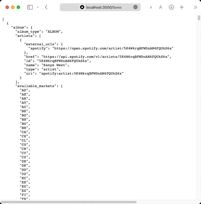The width and height of the screenshot is (201, 204).
Task: Increase text size with large A
Action: point(161,7)
